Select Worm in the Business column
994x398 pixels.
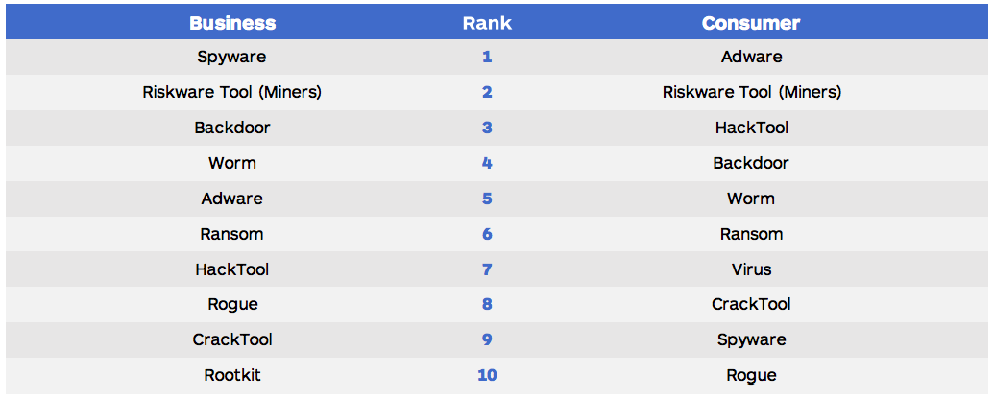[x=231, y=163]
